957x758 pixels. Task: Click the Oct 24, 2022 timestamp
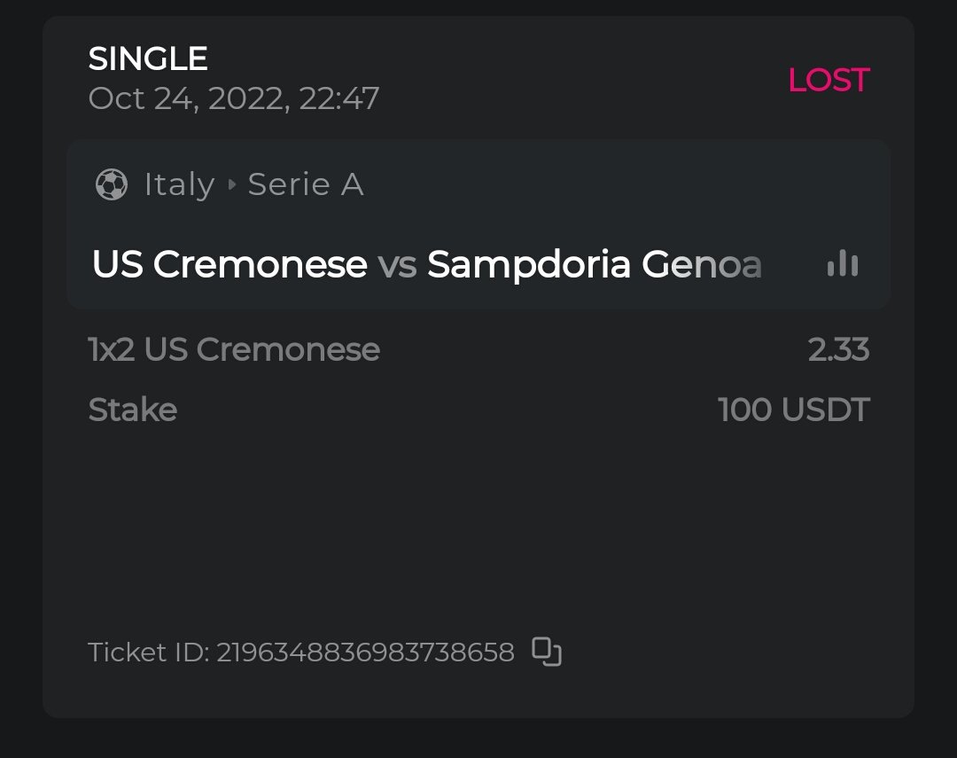click(186, 98)
